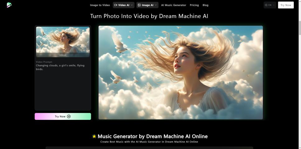Open the AI Music Generator nav item
This screenshot has height=149, width=301.
pos(173,5)
